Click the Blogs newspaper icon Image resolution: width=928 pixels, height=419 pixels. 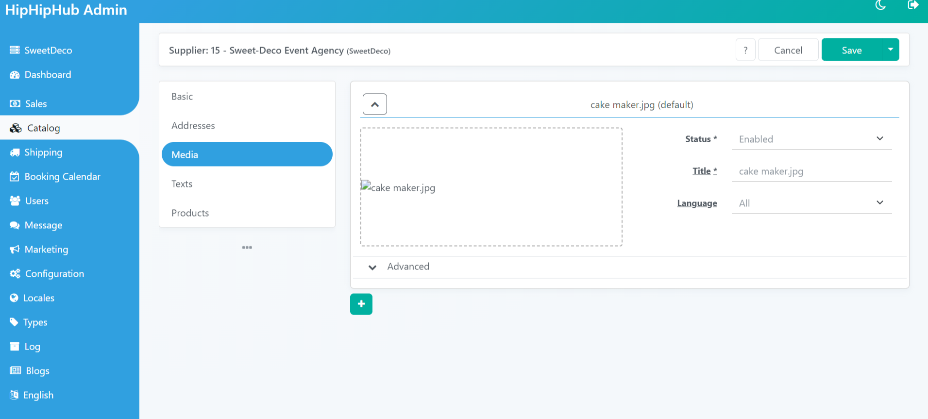[x=16, y=370]
